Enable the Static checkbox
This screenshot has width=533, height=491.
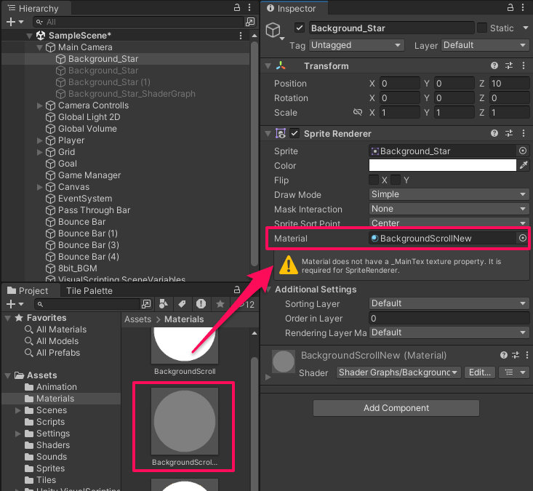pyautogui.click(x=482, y=28)
